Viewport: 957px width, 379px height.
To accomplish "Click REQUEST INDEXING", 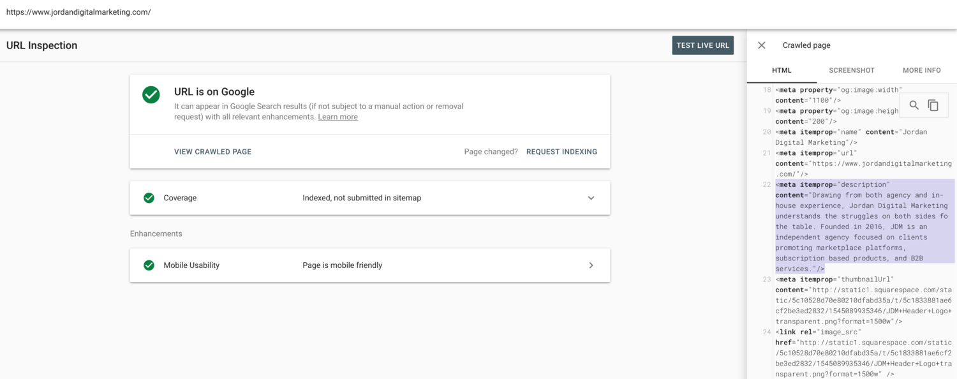I will point(561,151).
